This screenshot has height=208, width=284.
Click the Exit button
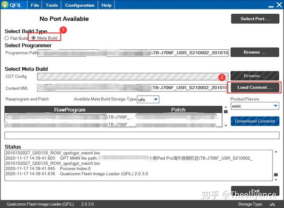tap(255, 191)
